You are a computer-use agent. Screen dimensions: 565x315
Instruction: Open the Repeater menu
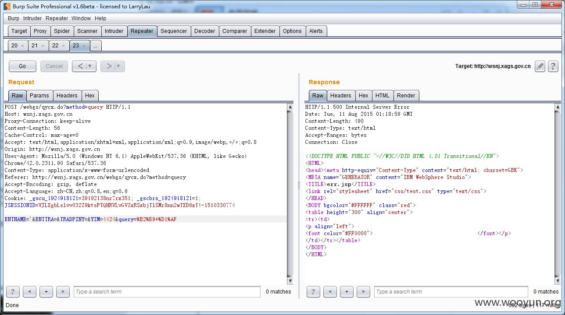(x=57, y=18)
